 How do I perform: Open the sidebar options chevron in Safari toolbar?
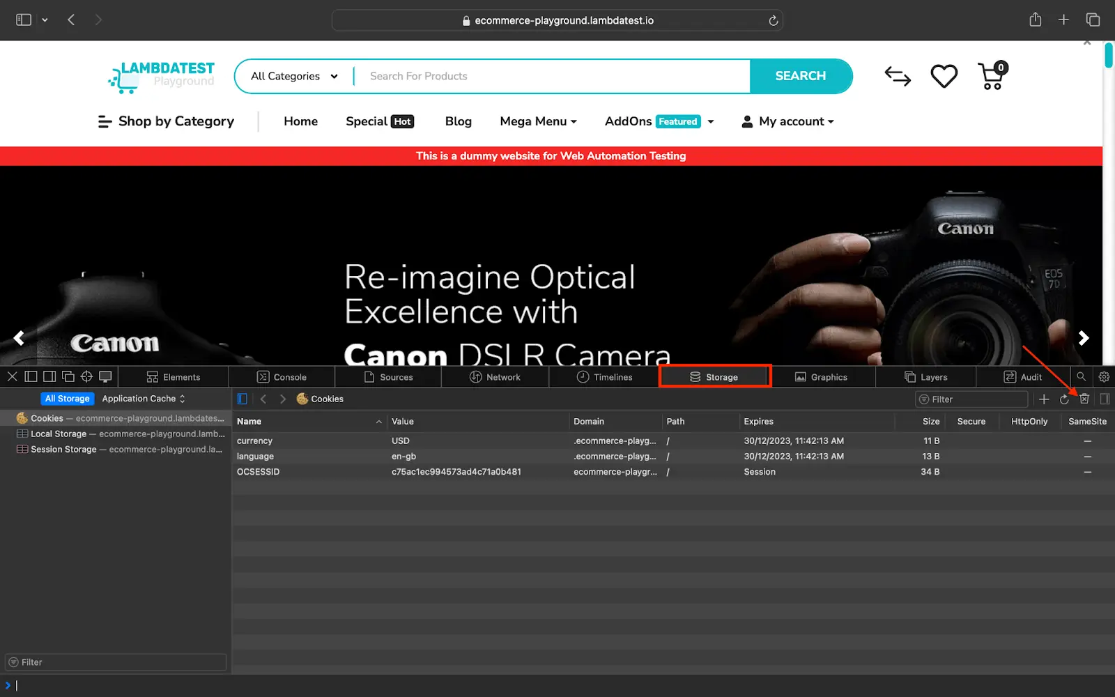45,20
